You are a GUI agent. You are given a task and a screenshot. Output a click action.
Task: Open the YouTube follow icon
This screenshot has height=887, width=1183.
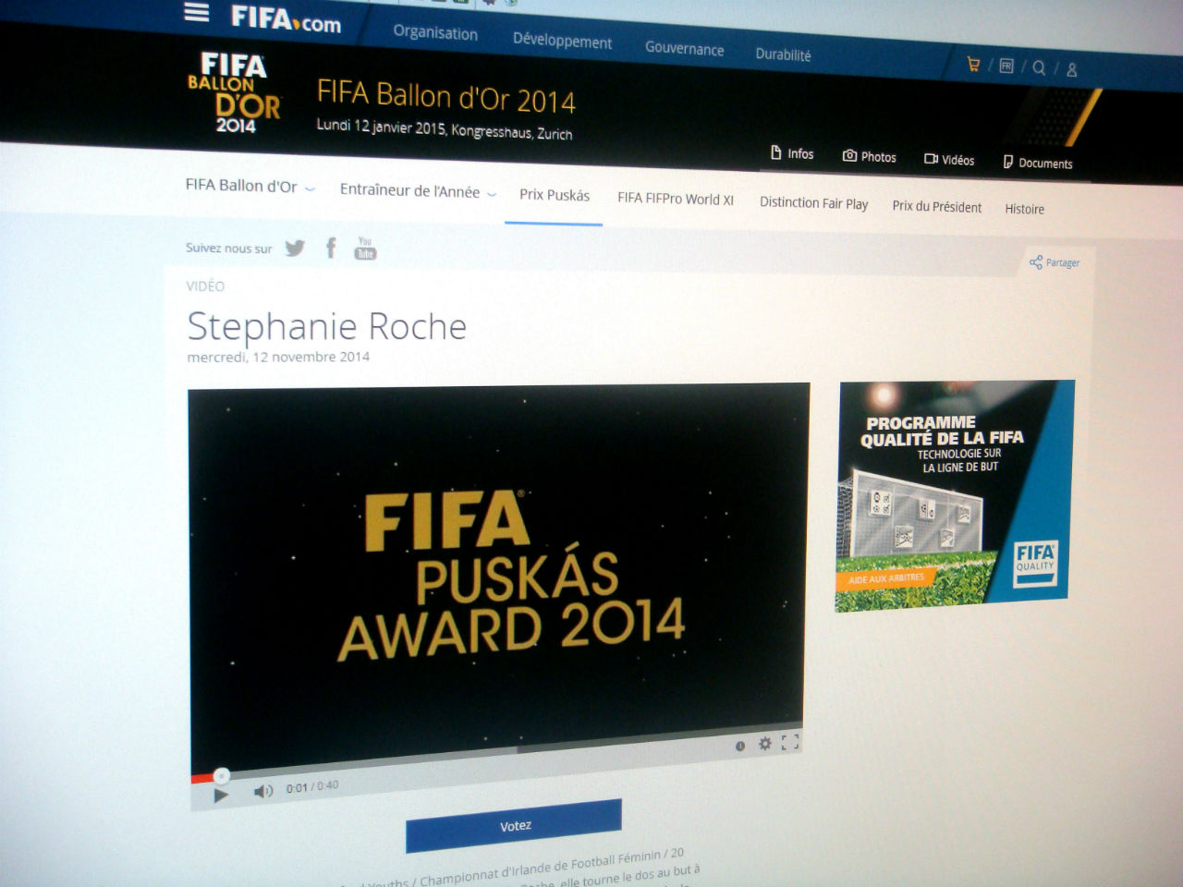coord(365,248)
